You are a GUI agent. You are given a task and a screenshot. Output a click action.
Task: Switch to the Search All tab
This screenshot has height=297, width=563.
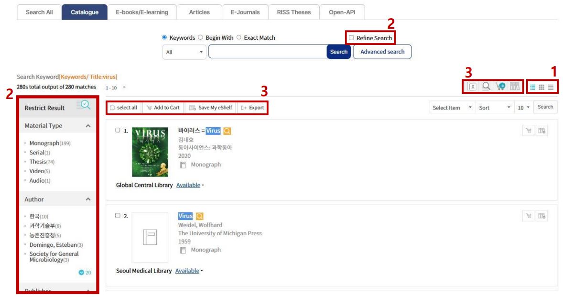[x=39, y=12]
